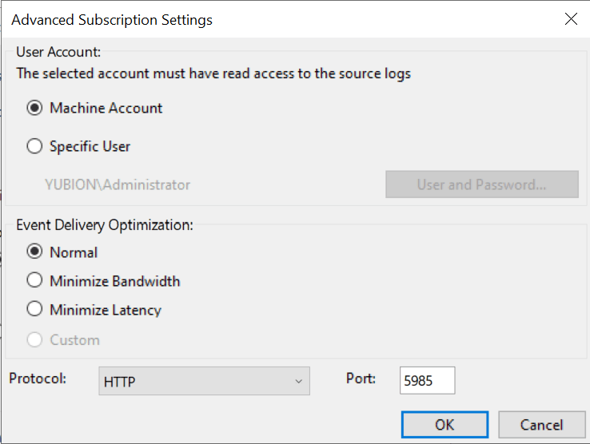The image size is (590, 444).
Task: Click the read access requirement description text
Action: pos(213,73)
